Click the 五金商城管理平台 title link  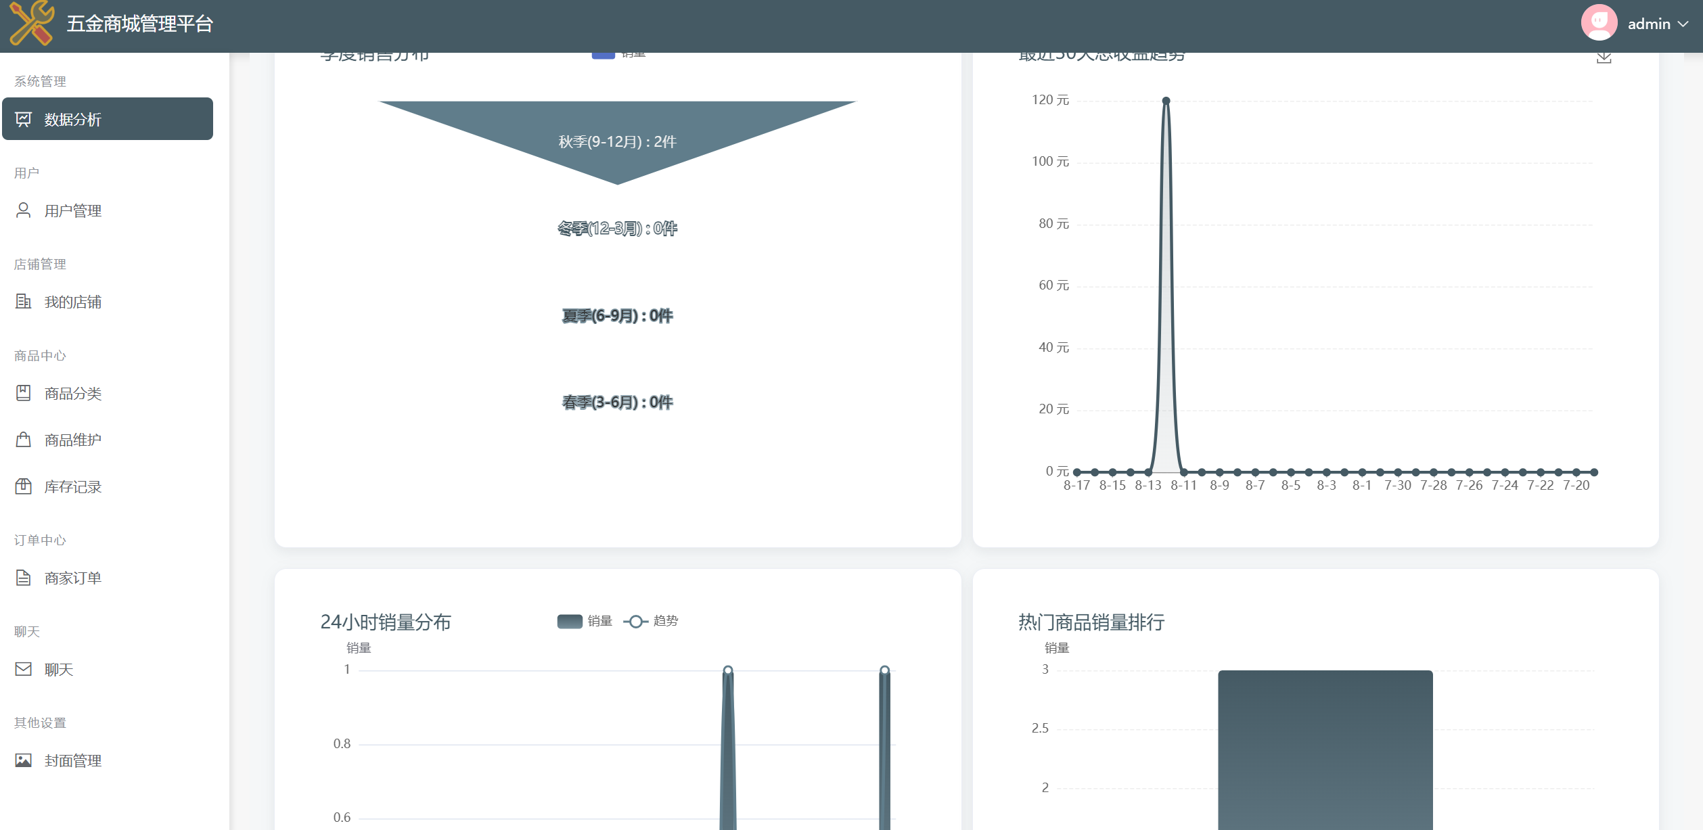(x=140, y=24)
